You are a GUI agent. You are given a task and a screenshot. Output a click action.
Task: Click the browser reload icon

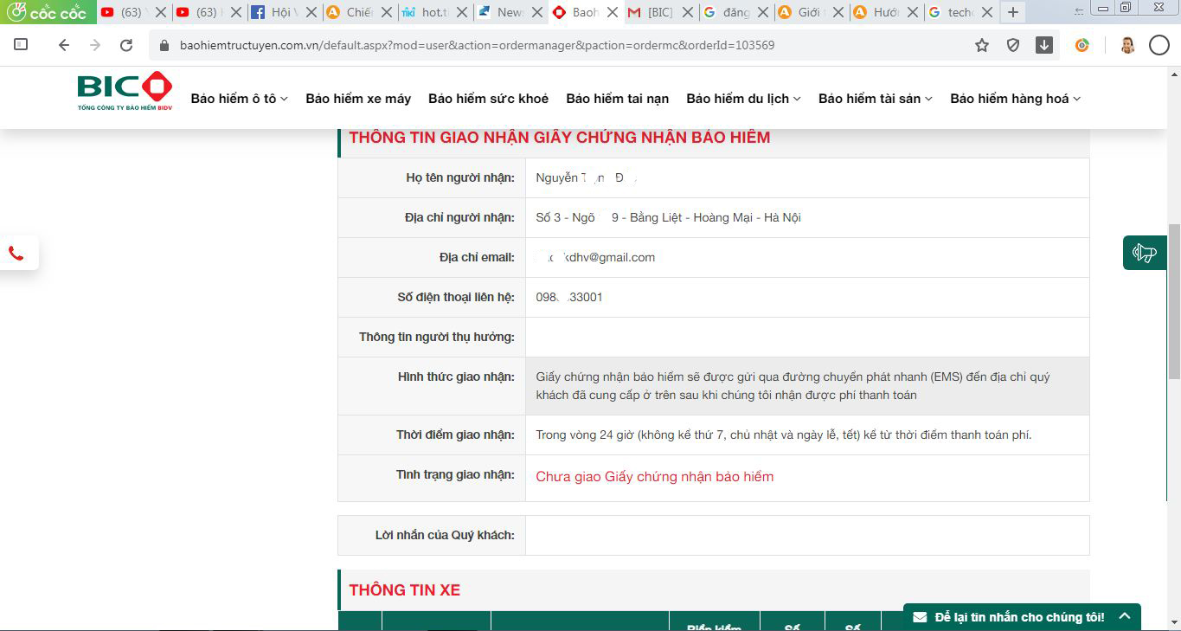pyautogui.click(x=126, y=45)
